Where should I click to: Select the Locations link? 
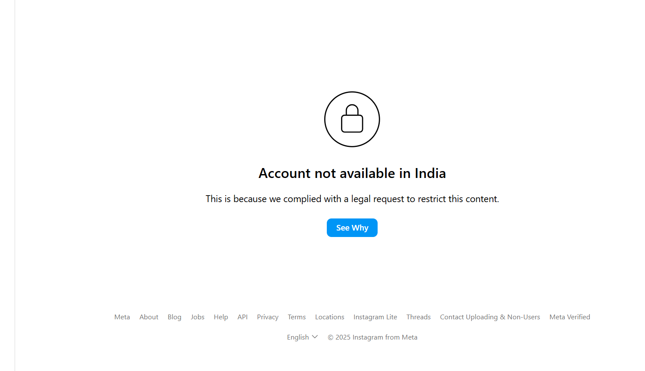[330, 317]
